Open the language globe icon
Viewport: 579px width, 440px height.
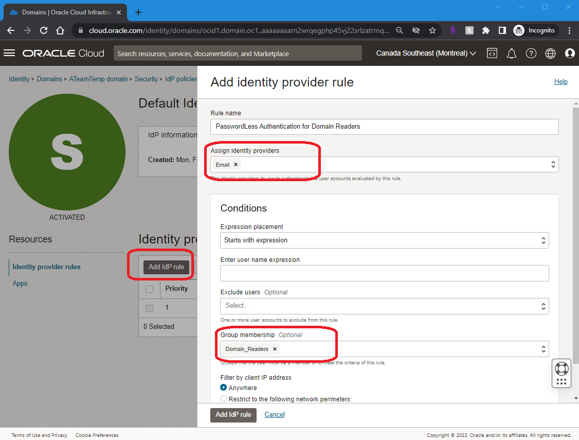(x=551, y=53)
